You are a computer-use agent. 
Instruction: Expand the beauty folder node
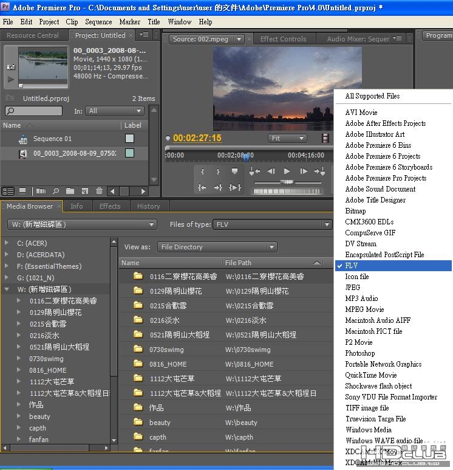pyautogui.click(x=19, y=416)
